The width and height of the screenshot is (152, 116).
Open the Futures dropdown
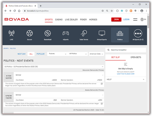click(57, 54)
